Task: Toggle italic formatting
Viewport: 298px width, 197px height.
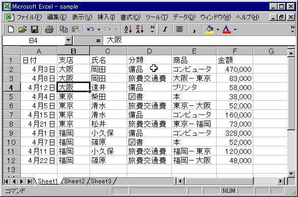Action: pos(165,29)
